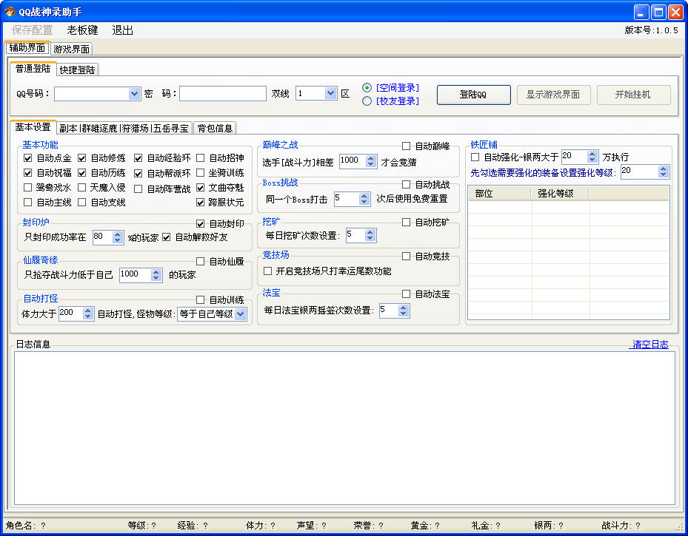This screenshot has width=688, height=536.
Task: Toggle the 自动封印 checkbox
Action: [201, 224]
